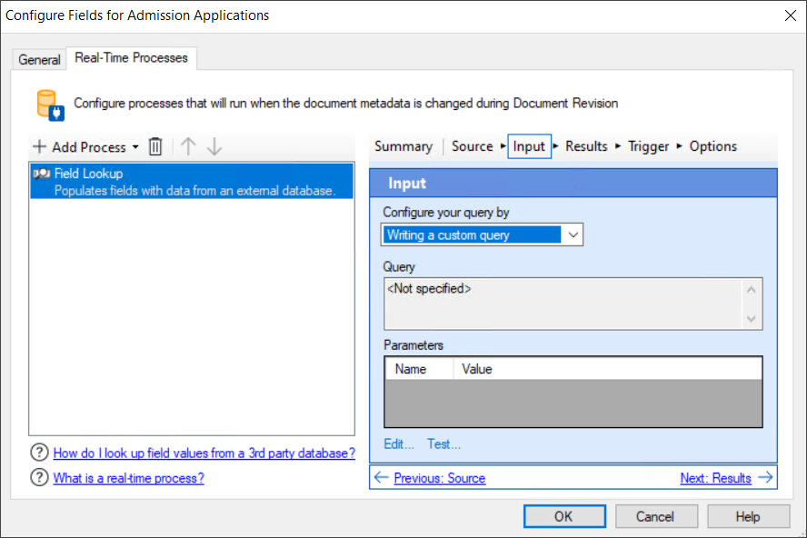This screenshot has width=807, height=538.
Task: Delete the selected process using the trash icon
Action: coord(155,146)
